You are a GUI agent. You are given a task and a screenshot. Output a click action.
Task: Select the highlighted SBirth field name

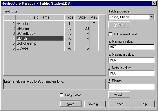tap(40, 38)
